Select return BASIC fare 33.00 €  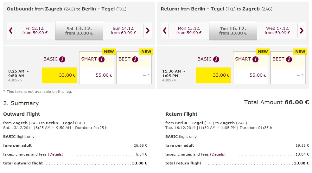click(x=213, y=75)
